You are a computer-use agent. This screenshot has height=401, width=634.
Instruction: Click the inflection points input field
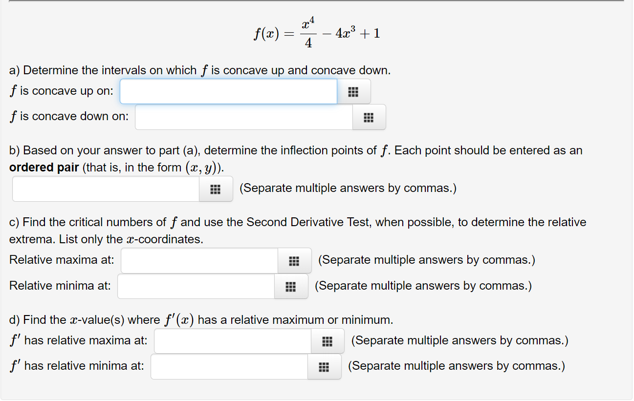(105, 189)
